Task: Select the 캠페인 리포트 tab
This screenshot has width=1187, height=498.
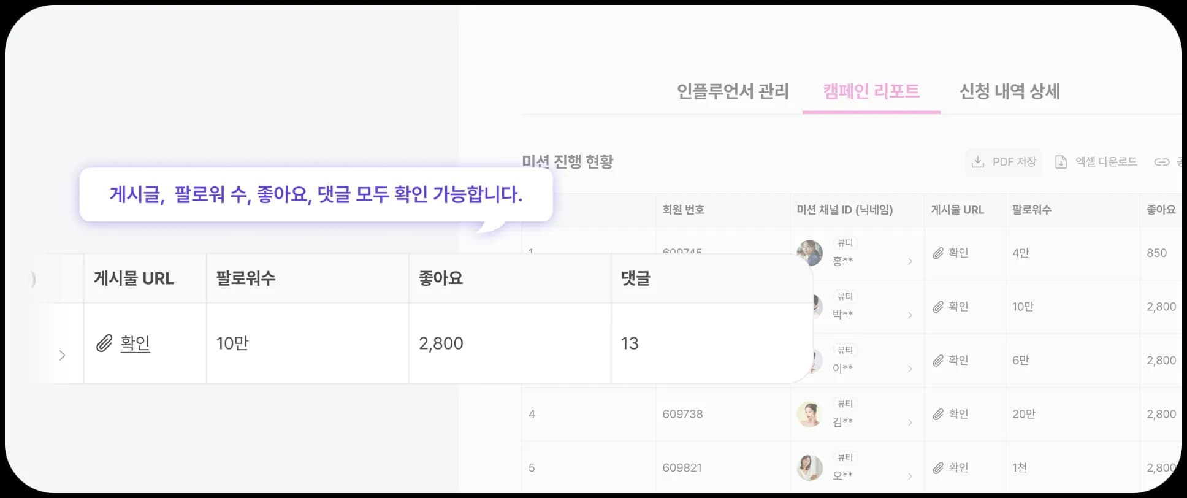Action: 871,91
